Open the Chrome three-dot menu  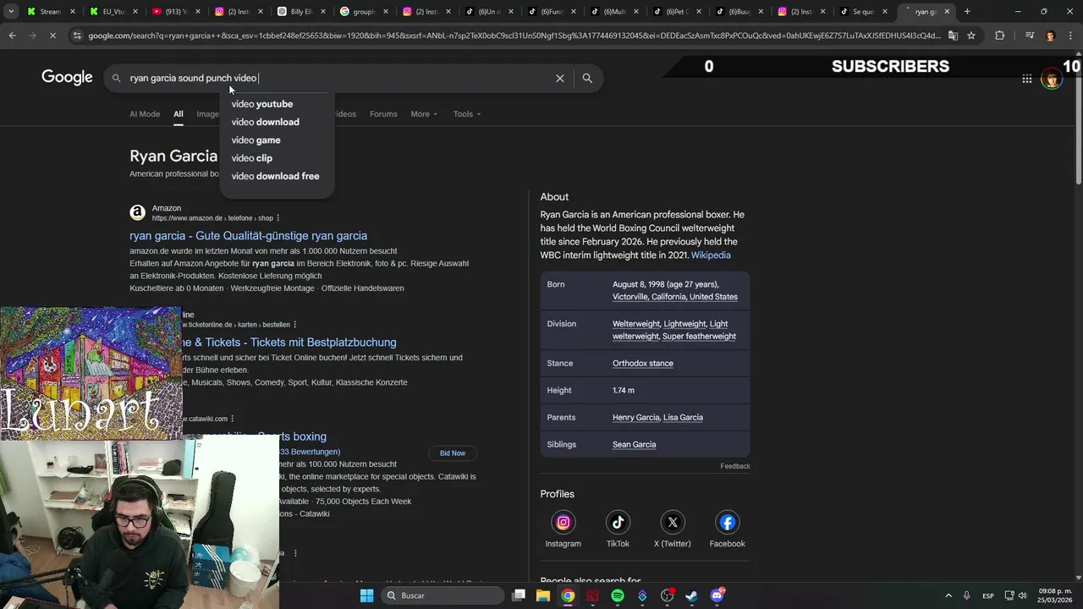click(x=1069, y=36)
